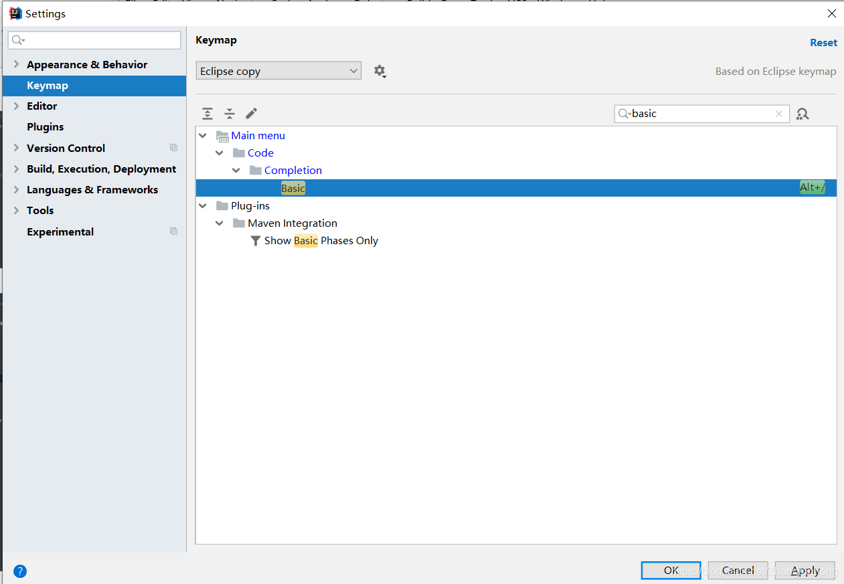
Task: Expand Appearance & Behavior settings section
Action: (x=16, y=65)
